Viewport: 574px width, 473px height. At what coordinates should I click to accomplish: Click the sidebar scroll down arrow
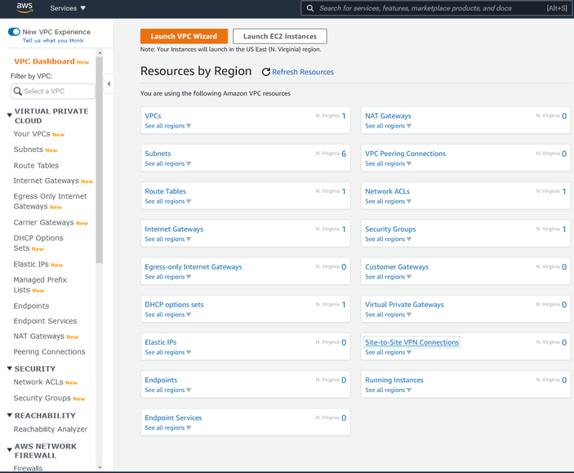click(x=100, y=467)
